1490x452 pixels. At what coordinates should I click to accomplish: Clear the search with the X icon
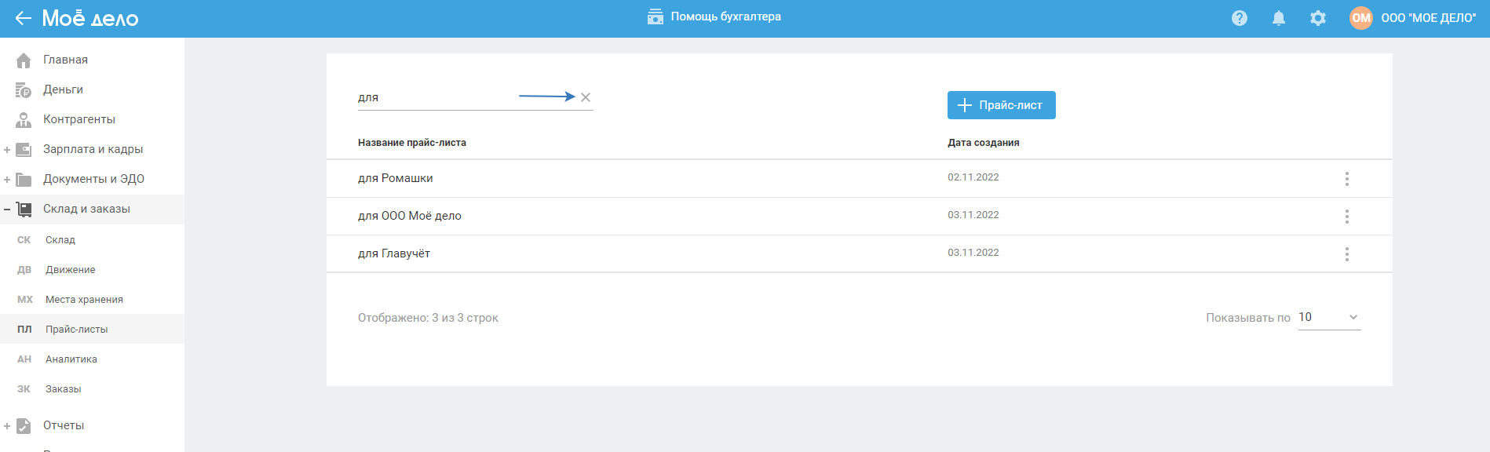click(586, 97)
